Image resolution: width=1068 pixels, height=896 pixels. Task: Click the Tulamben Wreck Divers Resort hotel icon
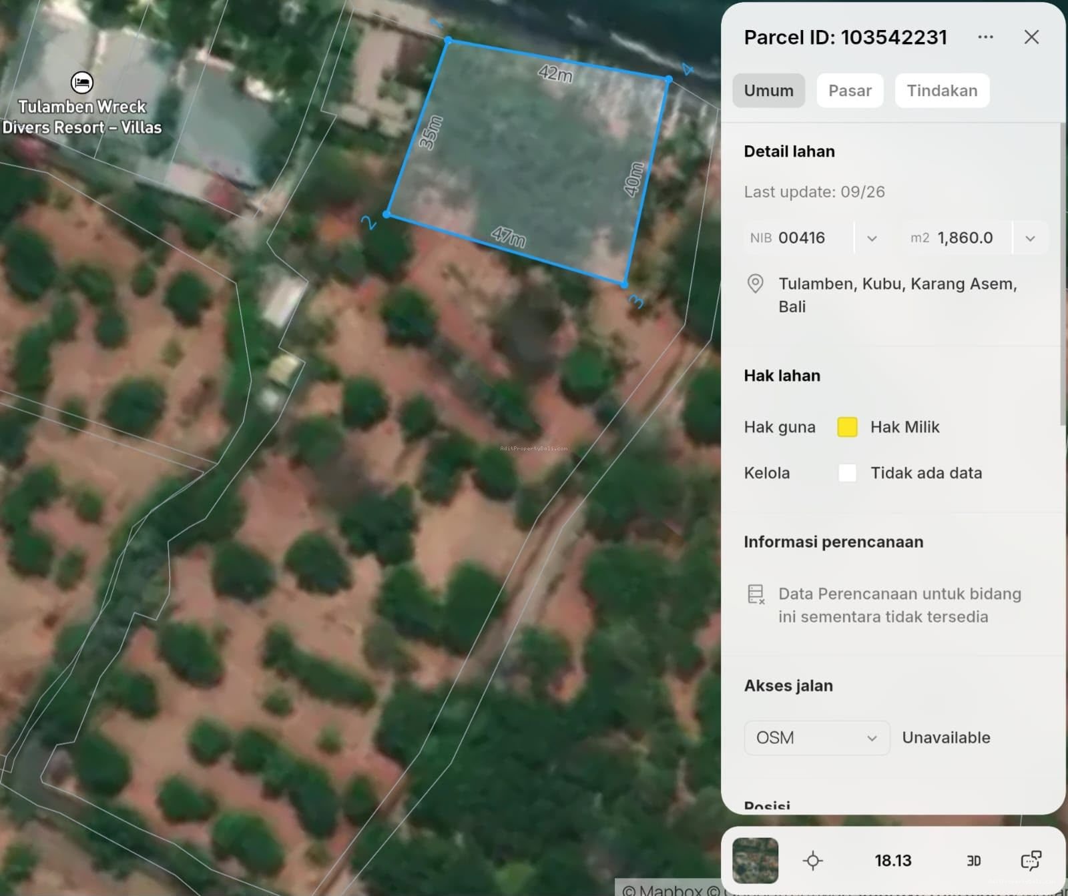click(x=81, y=83)
